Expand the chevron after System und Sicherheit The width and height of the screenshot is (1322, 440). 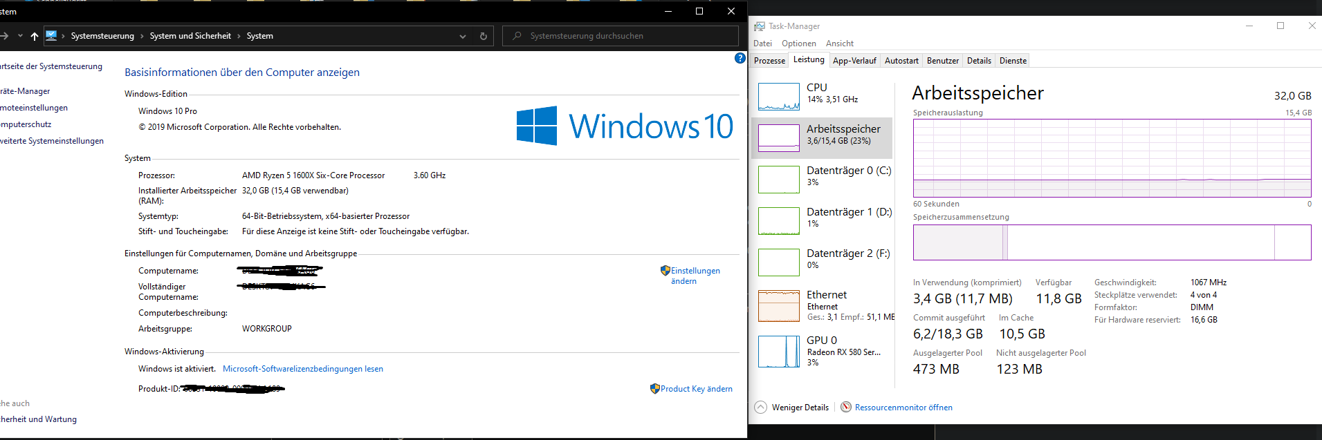point(239,36)
